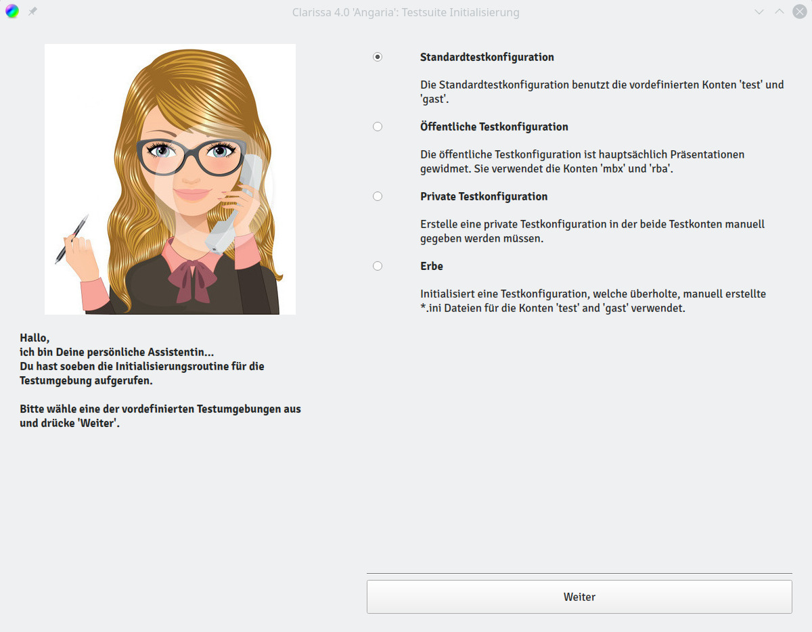Click the Weiter button
The height and width of the screenshot is (632, 812).
click(579, 597)
